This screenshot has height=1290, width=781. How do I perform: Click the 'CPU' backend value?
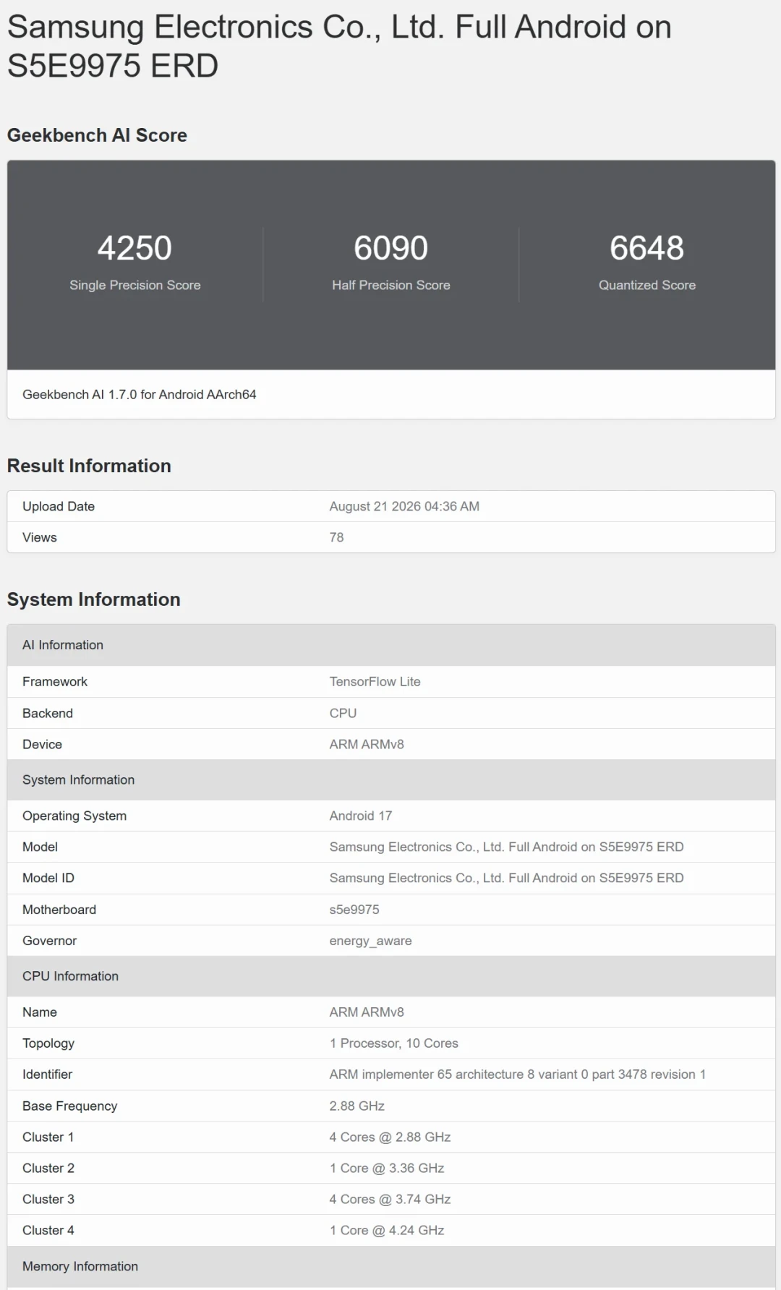coord(343,713)
